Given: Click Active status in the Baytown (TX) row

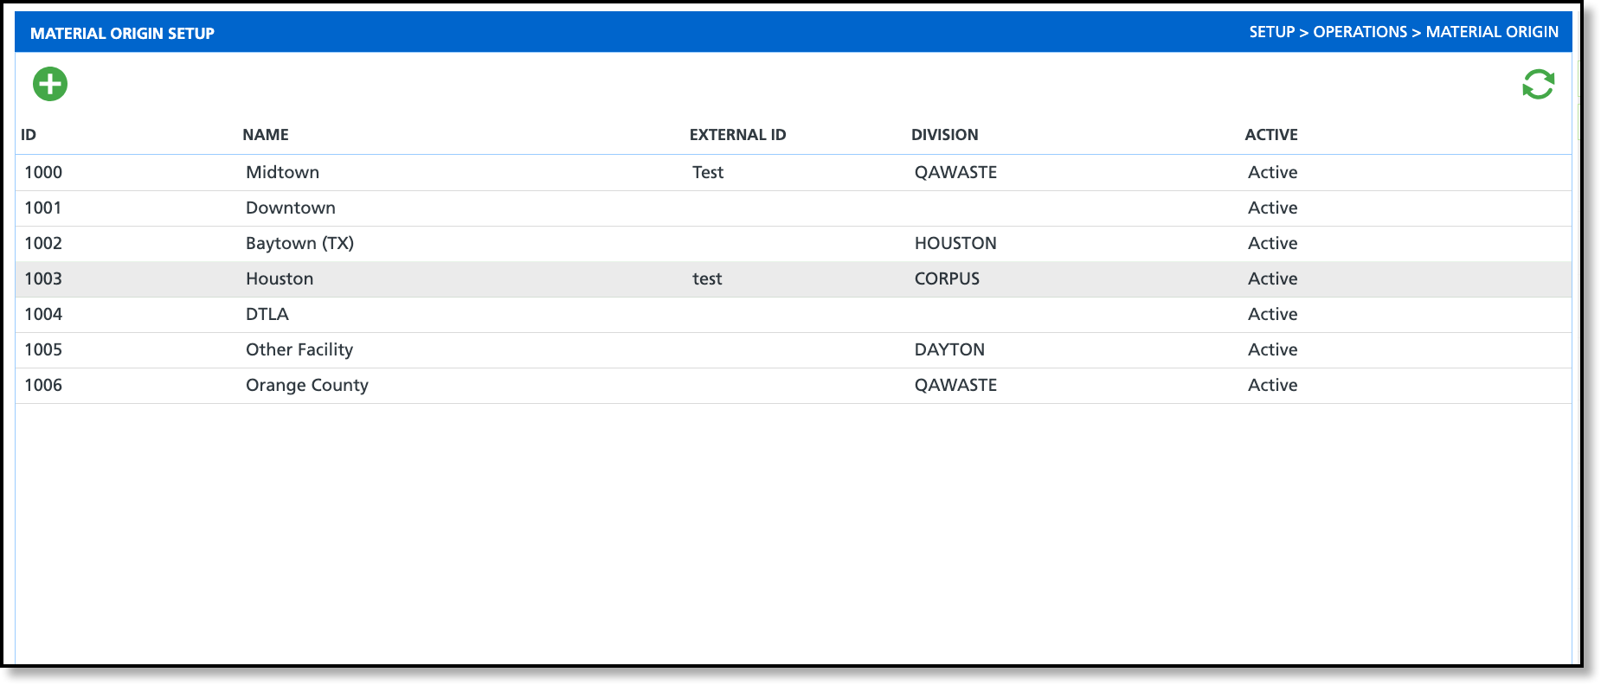Looking at the screenshot, I should 1272,243.
